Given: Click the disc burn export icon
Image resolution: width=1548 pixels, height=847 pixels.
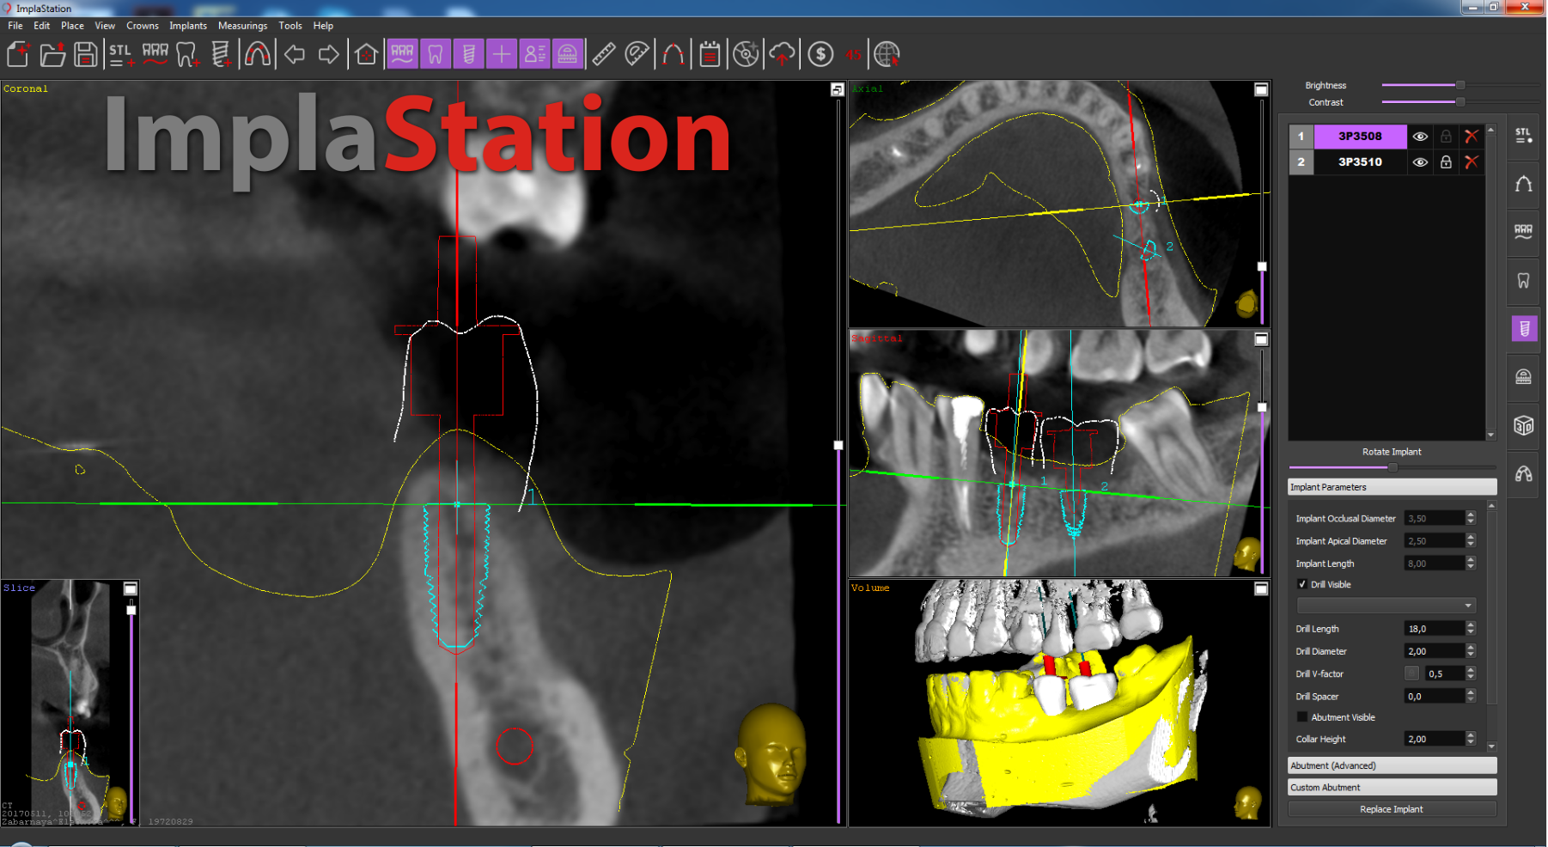Looking at the screenshot, I should pyautogui.click(x=746, y=55).
